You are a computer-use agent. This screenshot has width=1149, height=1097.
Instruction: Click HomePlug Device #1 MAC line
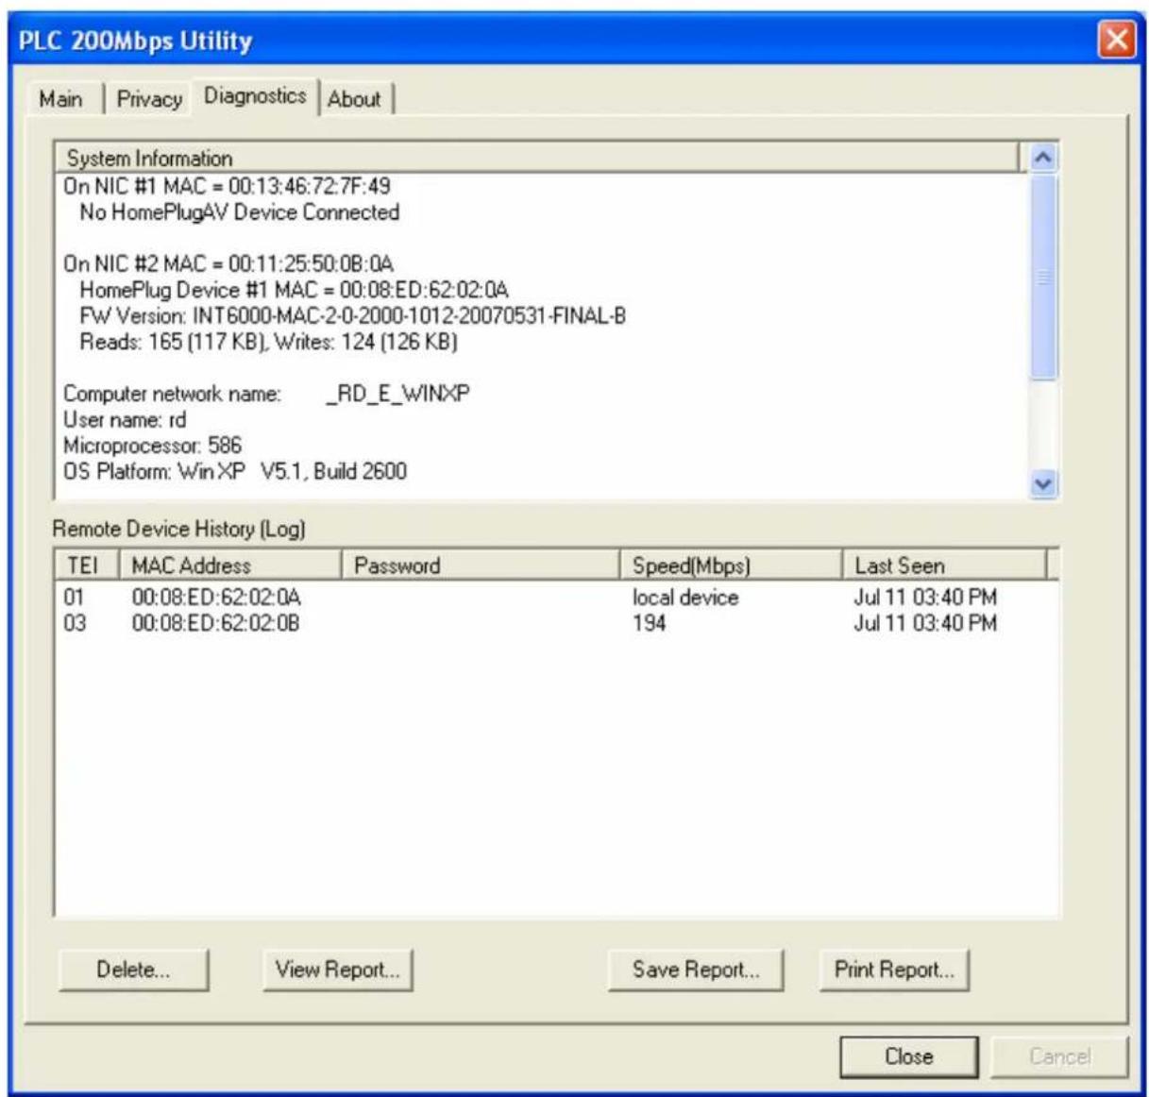point(295,290)
